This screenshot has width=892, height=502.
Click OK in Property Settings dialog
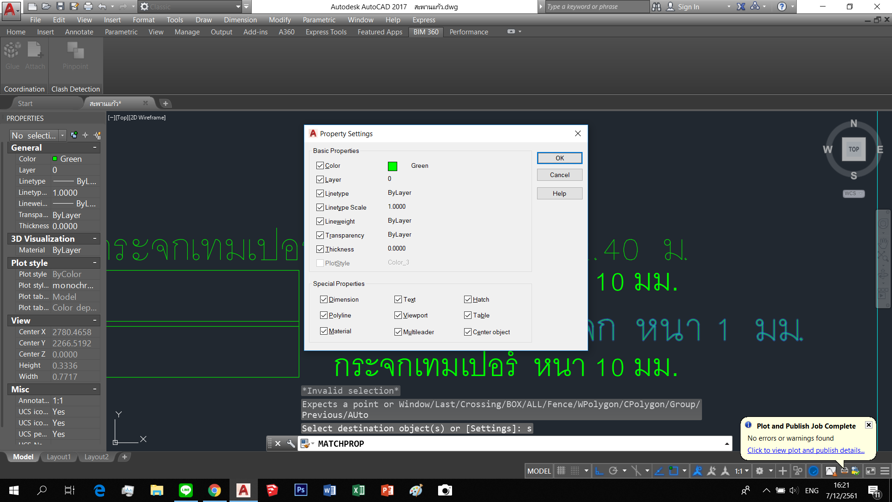pyautogui.click(x=559, y=158)
